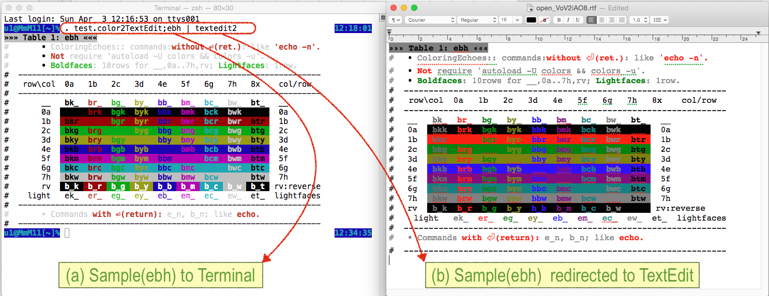Open the text highlight color picker
This screenshot has height=296, width=769.
click(544, 20)
